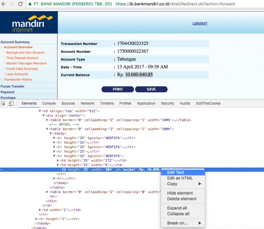
Task: Open the Transaction History link
Action: click(18, 80)
